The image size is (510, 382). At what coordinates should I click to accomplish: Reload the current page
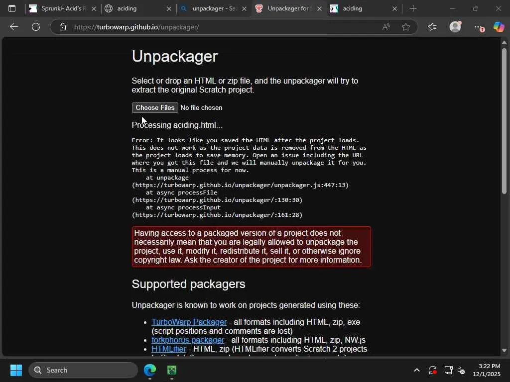(x=36, y=27)
